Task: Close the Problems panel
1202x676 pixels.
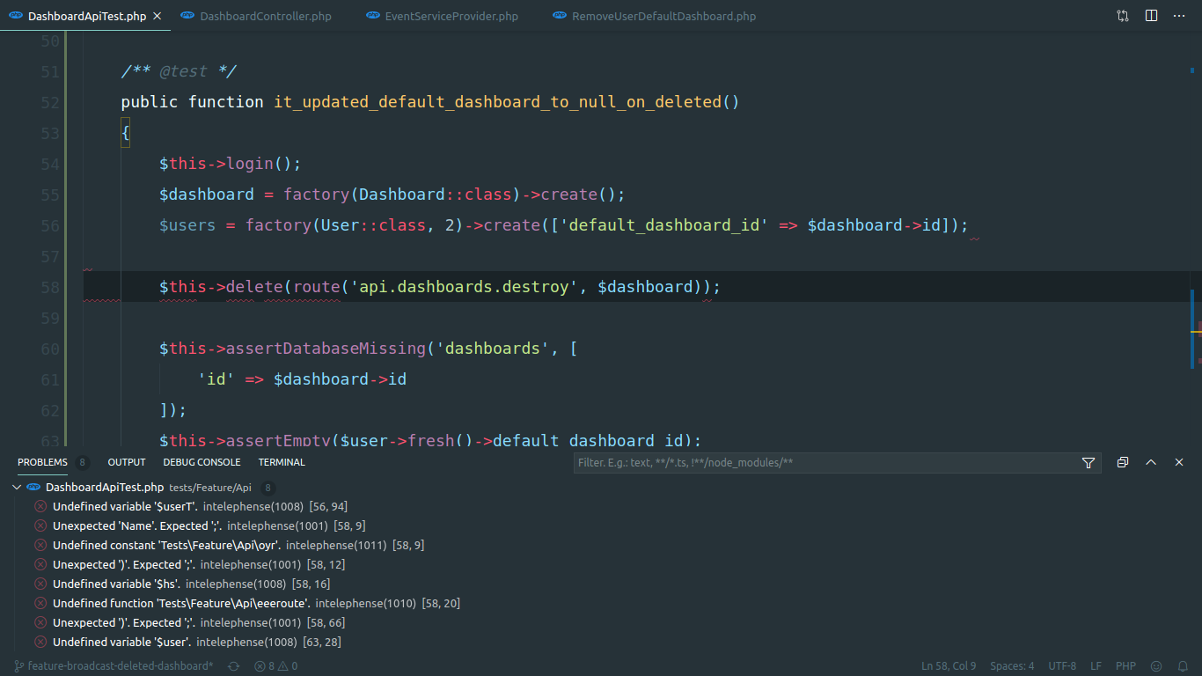Action: (x=1179, y=461)
